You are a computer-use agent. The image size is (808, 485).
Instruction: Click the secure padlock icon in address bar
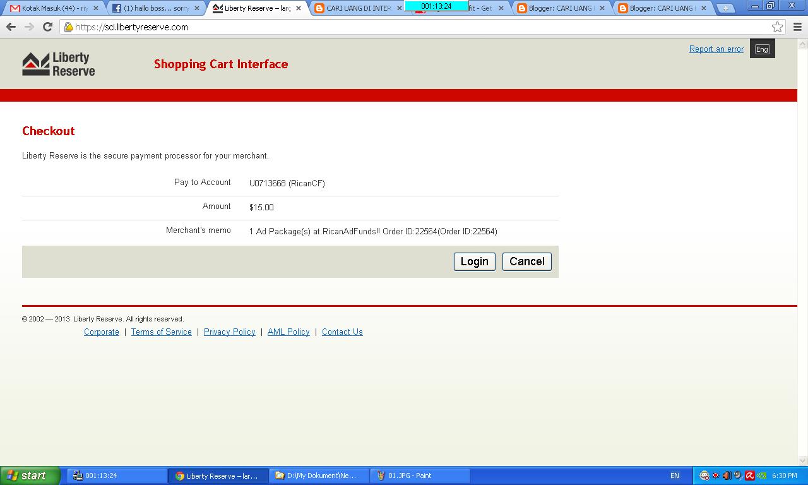(x=68, y=27)
